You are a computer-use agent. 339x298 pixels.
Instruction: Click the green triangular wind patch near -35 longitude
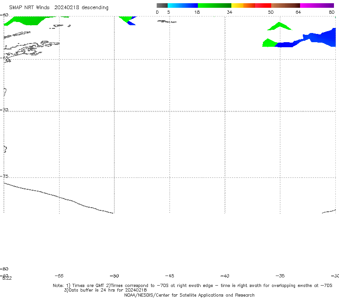pos(279,27)
